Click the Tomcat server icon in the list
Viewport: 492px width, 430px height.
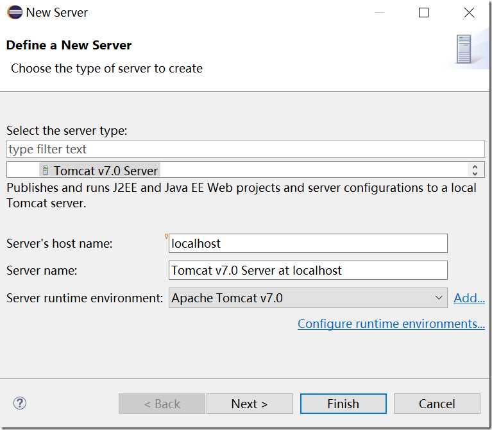(x=46, y=171)
